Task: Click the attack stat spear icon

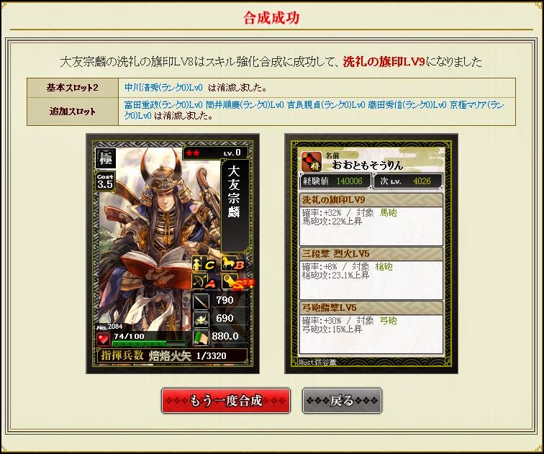Action: pos(201,300)
